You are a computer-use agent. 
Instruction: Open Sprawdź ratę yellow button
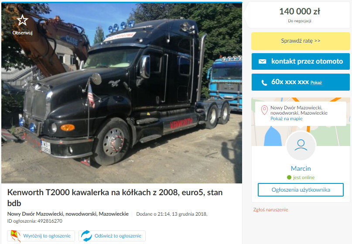click(301, 41)
